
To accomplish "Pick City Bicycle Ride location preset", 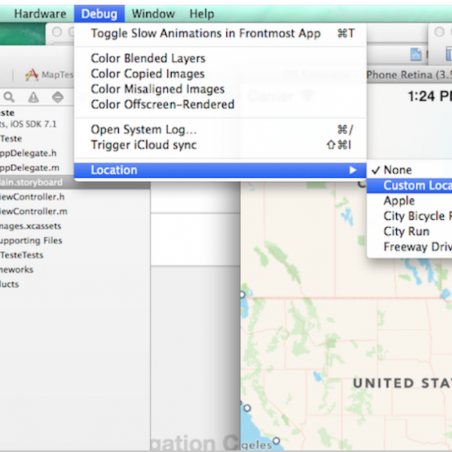I will tap(409, 216).
